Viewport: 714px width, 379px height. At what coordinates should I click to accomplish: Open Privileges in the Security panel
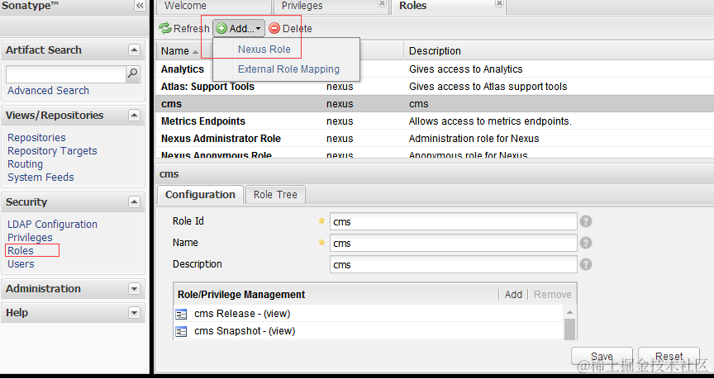pyautogui.click(x=30, y=238)
